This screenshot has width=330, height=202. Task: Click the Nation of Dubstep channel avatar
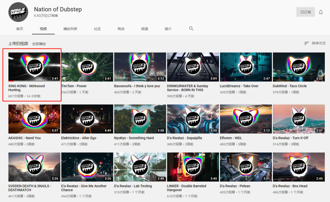point(18,12)
